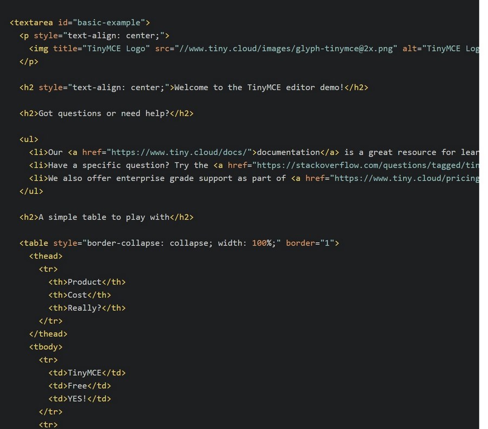Click "Welcome to the TinyMCE editor demo!" text
Screen dimensions: 488x429
coord(259,88)
